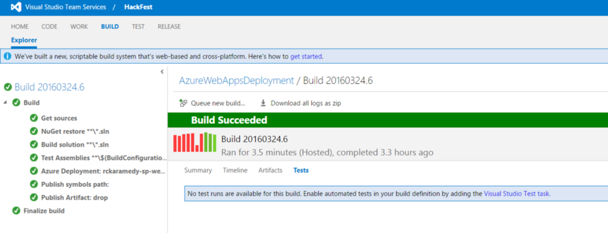Click success check icon next to Get sources

34,118
